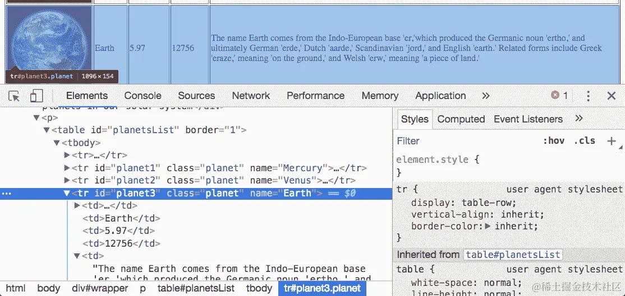Viewport: 625px width, 296px height.
Task: Add a new style rule plus icon
Action: point(611,140)
